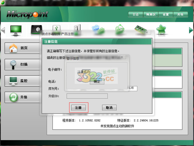Close the 警示信息 warning dialog
This screenshot has width=194, height=146.
(x=122, y=57)
